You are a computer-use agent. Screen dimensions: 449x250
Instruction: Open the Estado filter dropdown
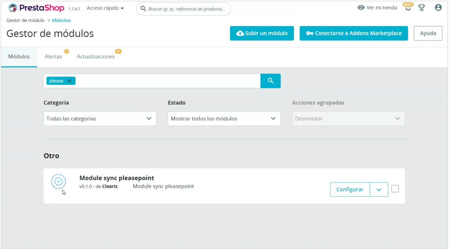point(224,119)
